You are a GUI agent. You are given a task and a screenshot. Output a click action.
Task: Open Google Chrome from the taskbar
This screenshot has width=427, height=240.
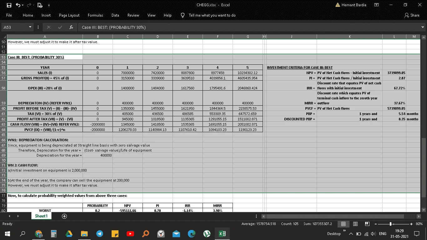point(39,233)
